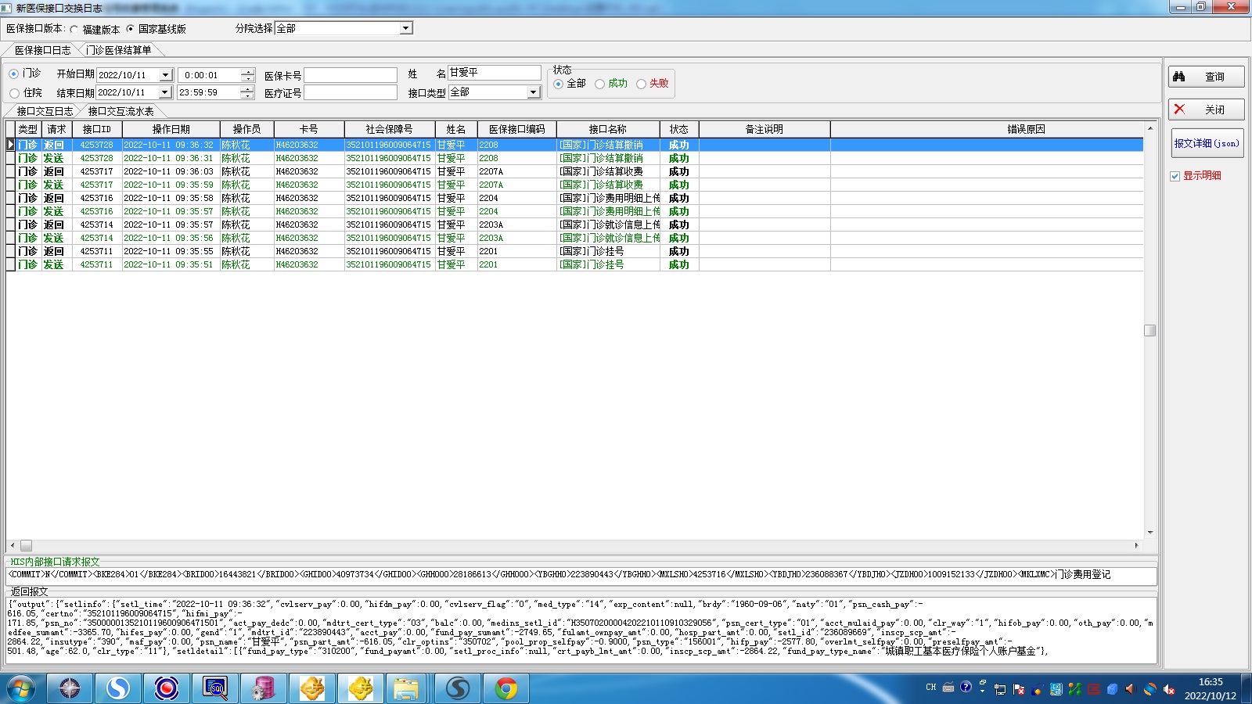Open the SQL query tool in taskbar
1252x704 pixels.
(x=215, y=688)
